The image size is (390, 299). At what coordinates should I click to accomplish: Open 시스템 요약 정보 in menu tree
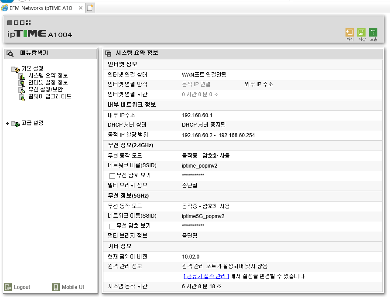[48, 75]
